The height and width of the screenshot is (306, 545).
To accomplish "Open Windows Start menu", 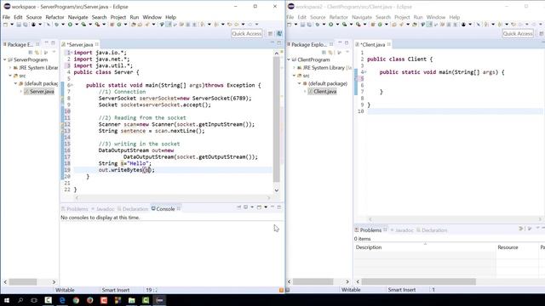I will pos(7,300).
